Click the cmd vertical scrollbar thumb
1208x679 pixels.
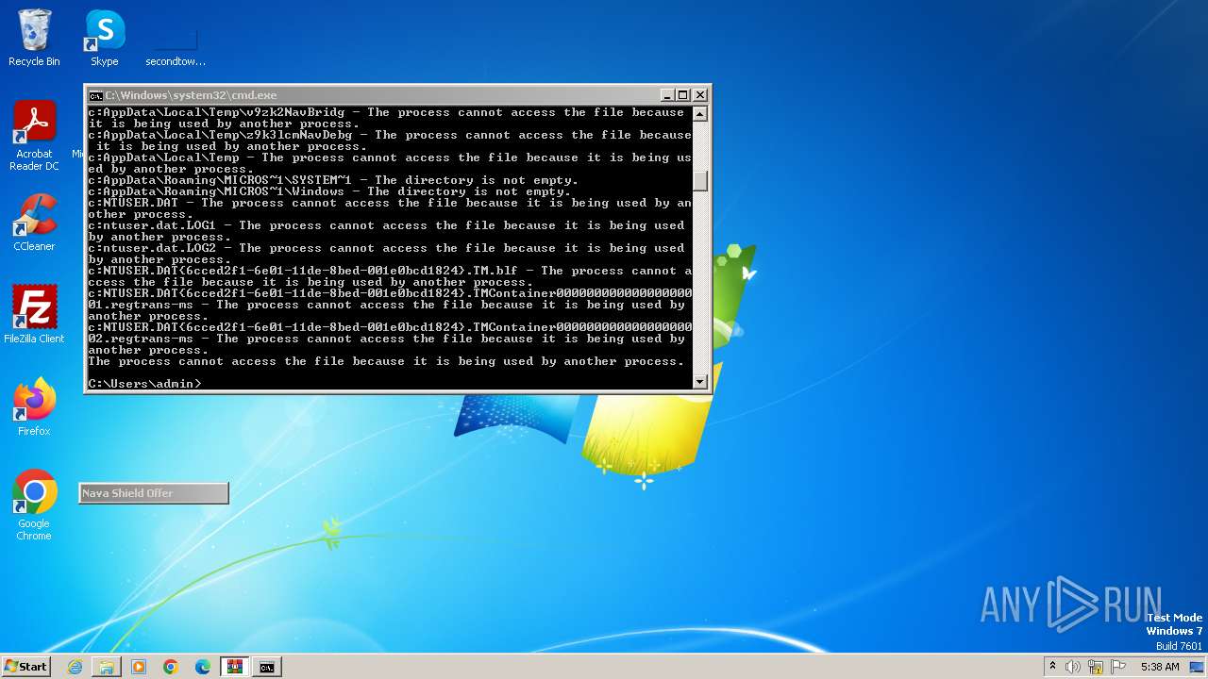(699, 180)
